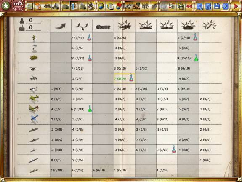Click the red double rewind arrows
This screenshot has height=182, width=242.
[189, 6]
